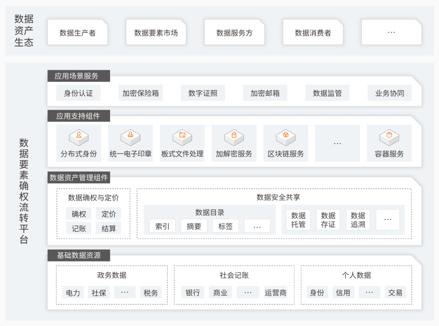Screen dimensions: 439x326
Task: Click the 板式文件处理 folder icon
Action: 182,138
